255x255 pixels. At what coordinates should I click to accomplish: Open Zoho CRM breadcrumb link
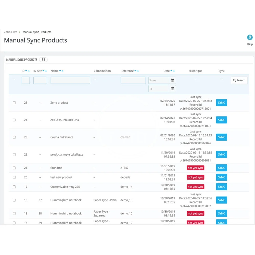click(10, 32)
